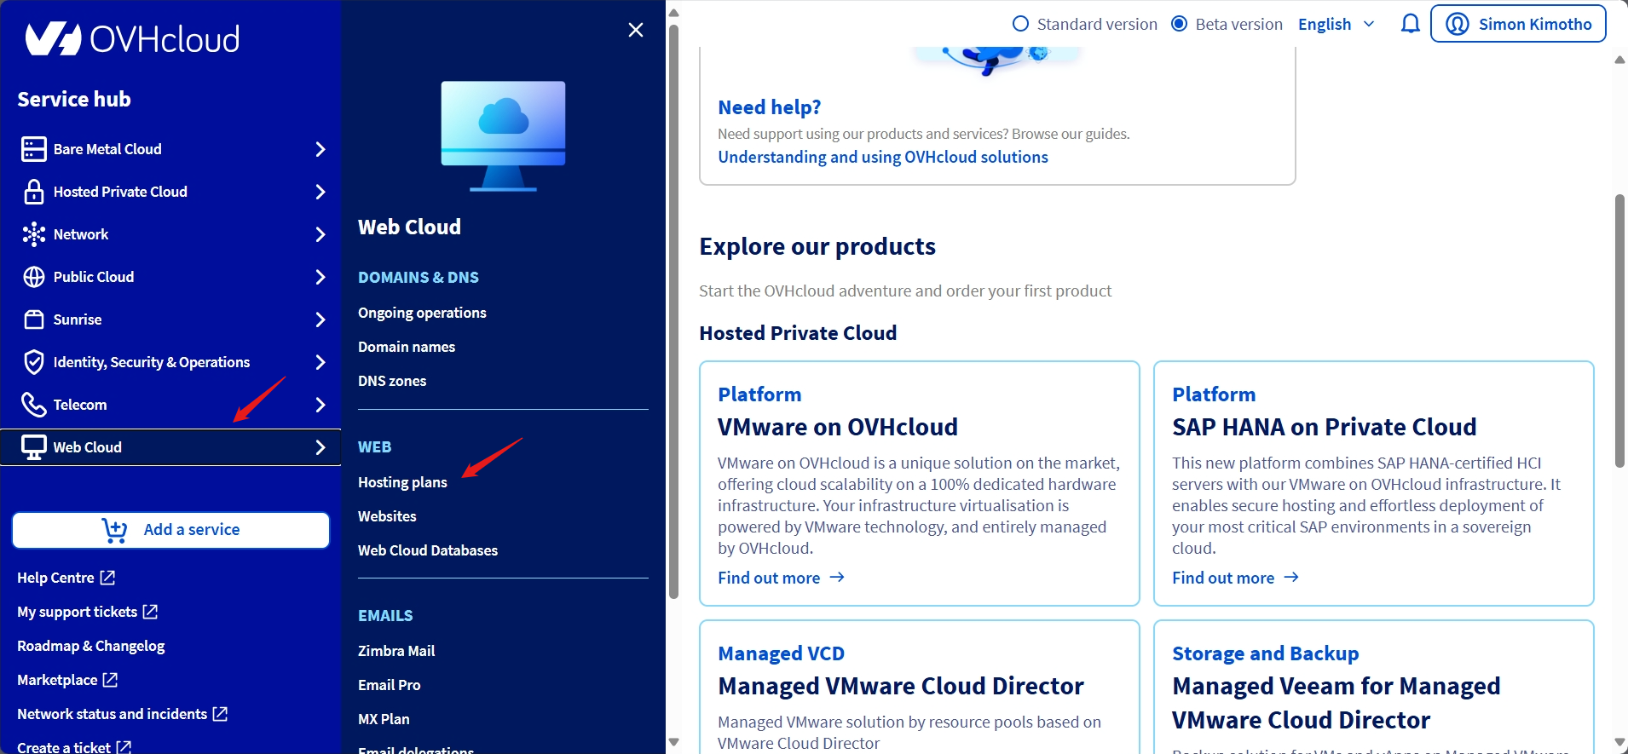Open the notifications bell icon
This screenshot has width=1628, height=754.
coord(1410,24)
